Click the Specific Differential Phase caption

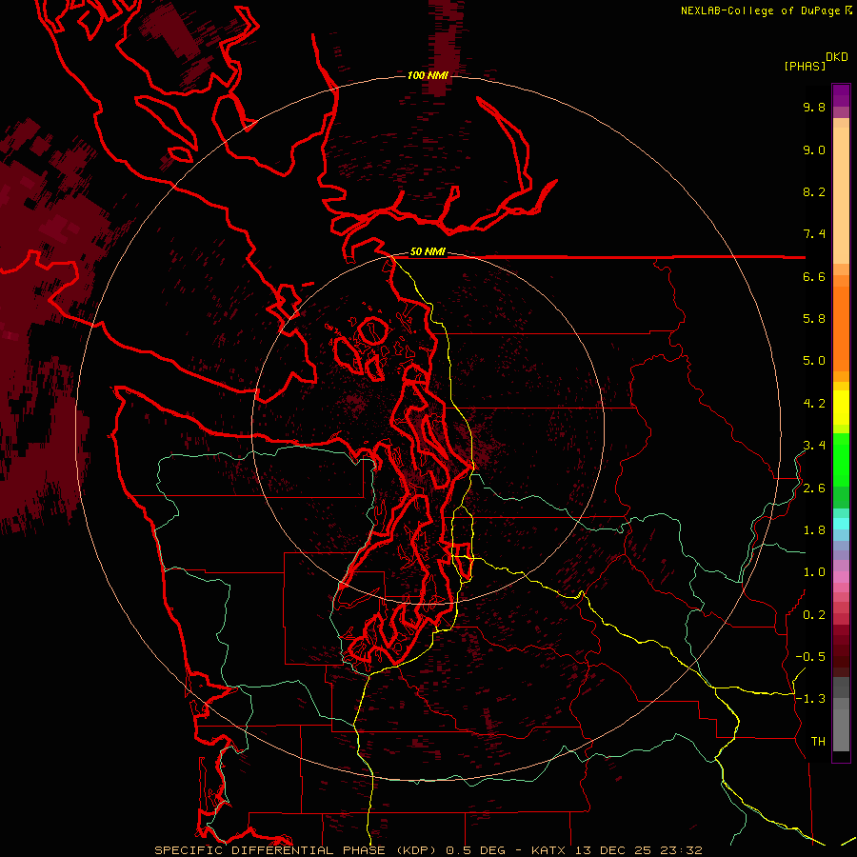coord(428,850)
